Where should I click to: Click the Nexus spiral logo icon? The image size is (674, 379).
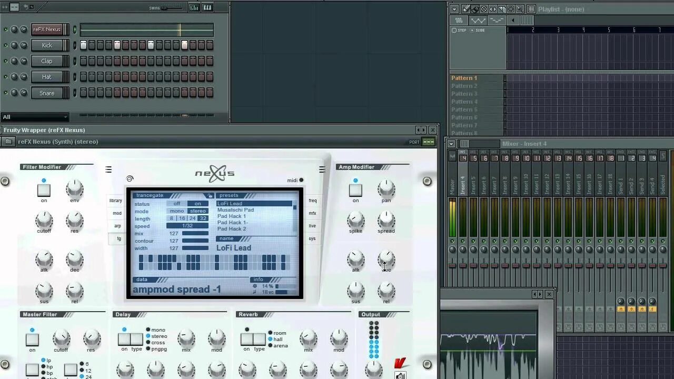click(130, 179)
